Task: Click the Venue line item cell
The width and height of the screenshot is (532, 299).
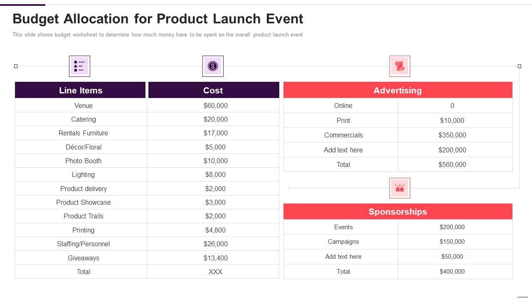Action: (84, 105)
